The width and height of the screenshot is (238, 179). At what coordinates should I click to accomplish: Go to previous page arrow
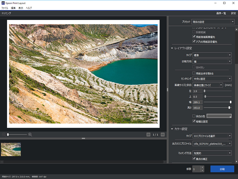click(148, 135)
